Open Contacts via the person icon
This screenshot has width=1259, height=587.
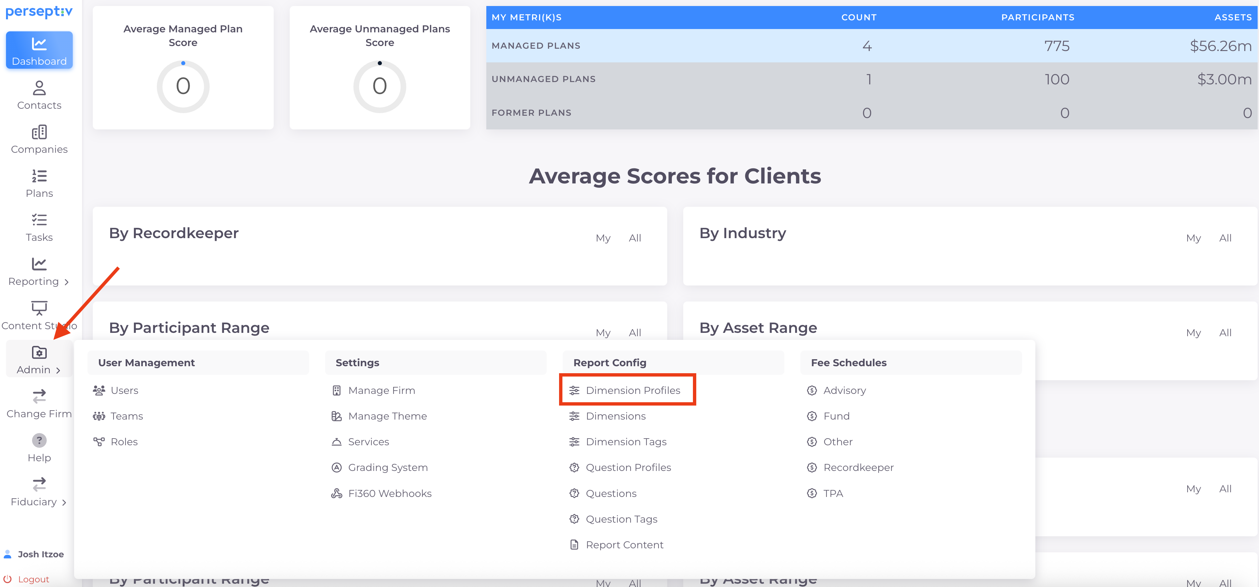tap(39, 88)
